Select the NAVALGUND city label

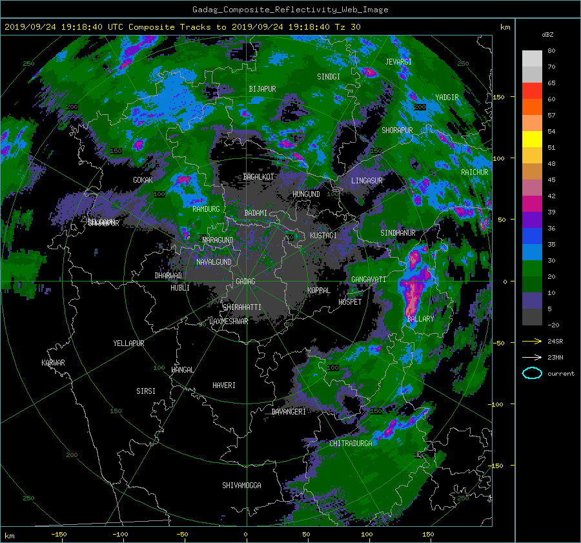click(x=214, y=261)
